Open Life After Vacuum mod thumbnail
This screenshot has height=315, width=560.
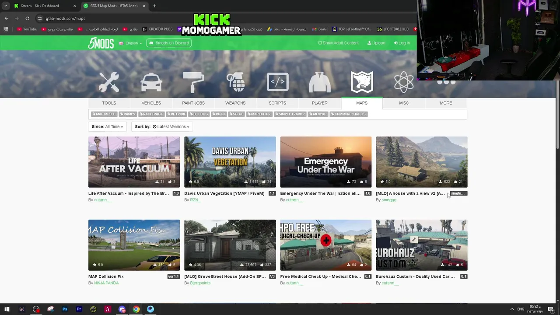pyautogui.click(x=134, y=162)
